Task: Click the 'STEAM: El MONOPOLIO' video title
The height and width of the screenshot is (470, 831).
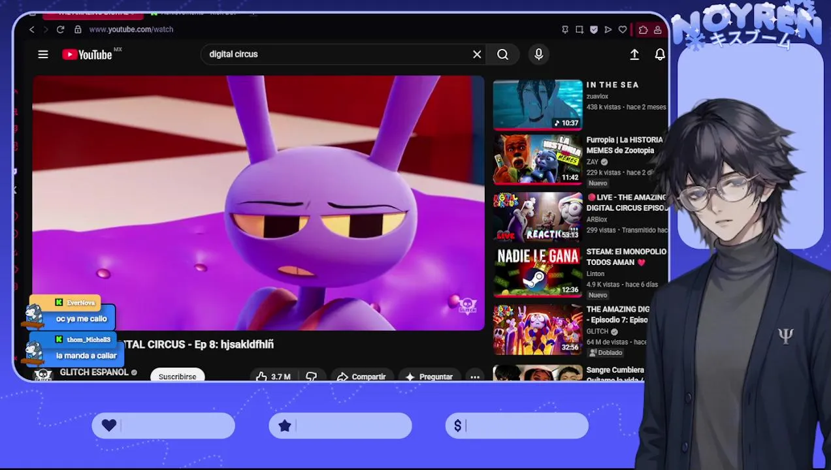Action: click(x=626, y=257)
